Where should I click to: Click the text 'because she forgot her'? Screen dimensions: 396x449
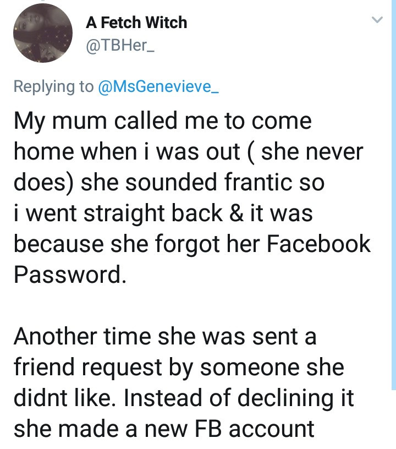pos(137,244)
